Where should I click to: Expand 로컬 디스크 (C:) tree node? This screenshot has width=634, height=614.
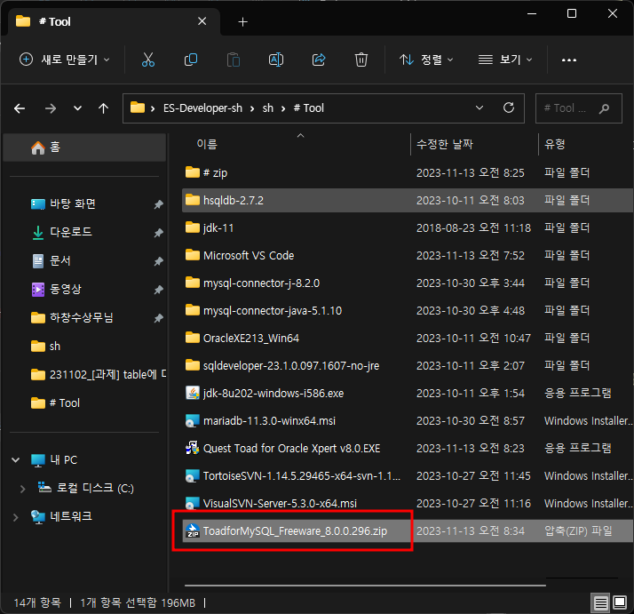(x=23, y=489)
